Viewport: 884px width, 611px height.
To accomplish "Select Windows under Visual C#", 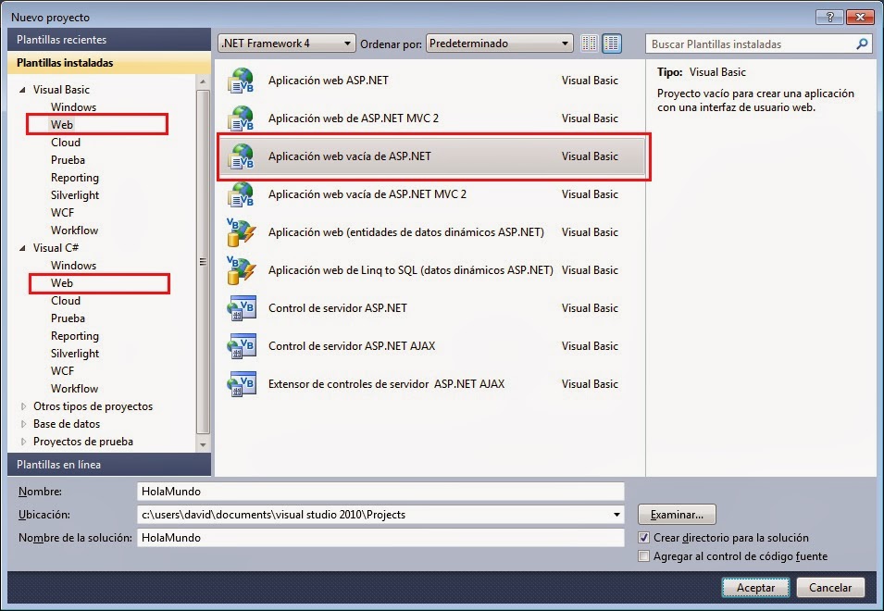I will 73,266.
